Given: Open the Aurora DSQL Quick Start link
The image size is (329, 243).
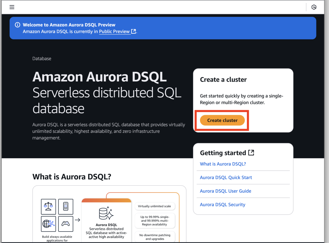Looking at the screenshot, I should [226, 178].
